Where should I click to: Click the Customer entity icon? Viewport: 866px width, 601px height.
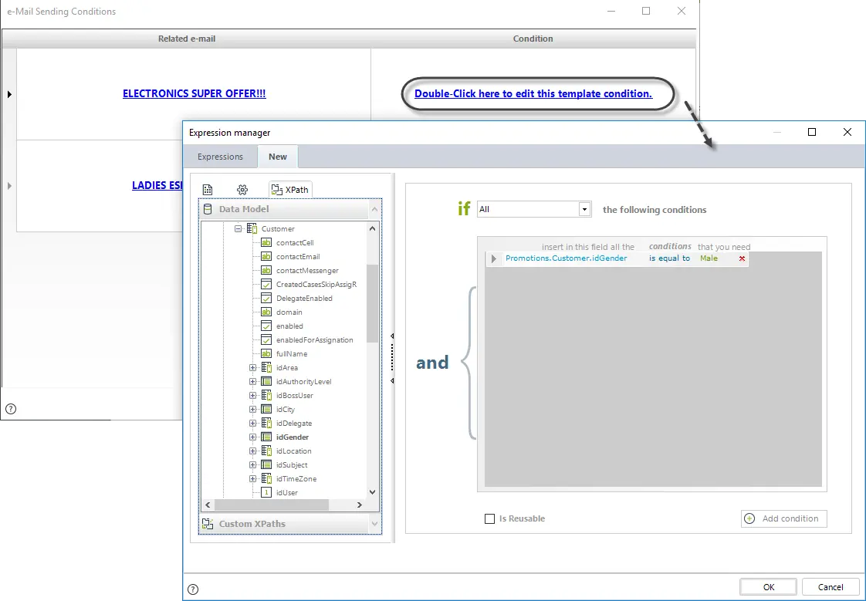pos(252,228)
